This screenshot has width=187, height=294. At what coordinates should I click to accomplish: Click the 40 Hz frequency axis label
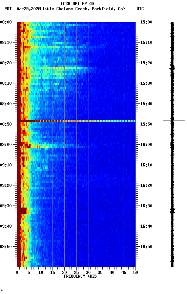(x=112, y=273)
